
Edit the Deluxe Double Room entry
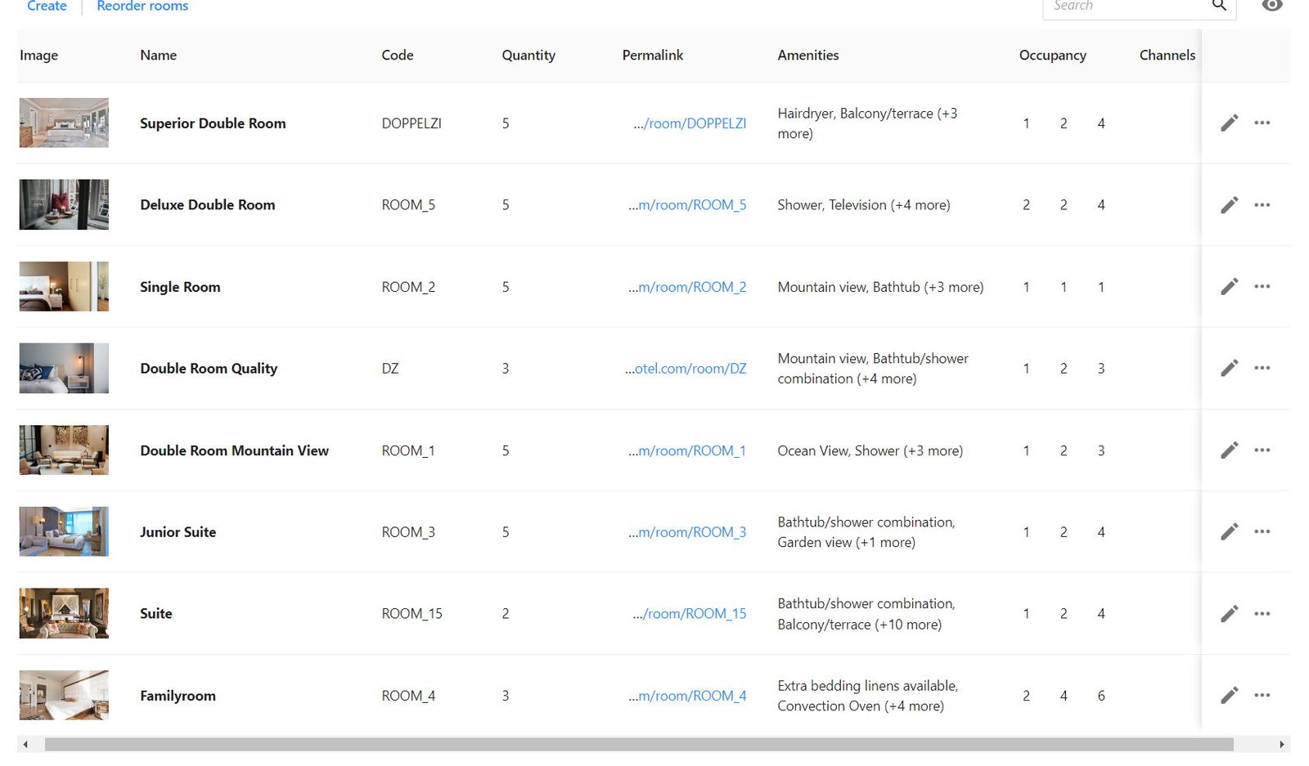(x=1229, y=204)
